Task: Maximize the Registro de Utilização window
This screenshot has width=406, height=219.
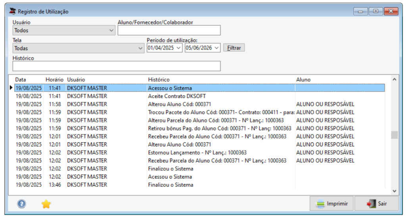Action: (376, 11)
